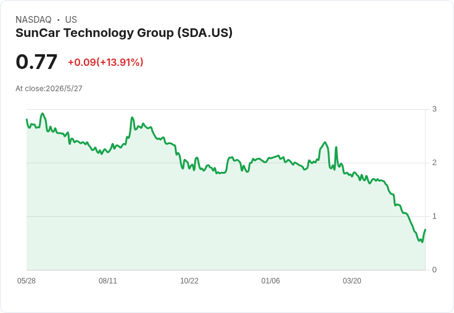This screenshot has height=313, width=454.
Task: Click the y-axis value 1
Action: tap(434, 216)
